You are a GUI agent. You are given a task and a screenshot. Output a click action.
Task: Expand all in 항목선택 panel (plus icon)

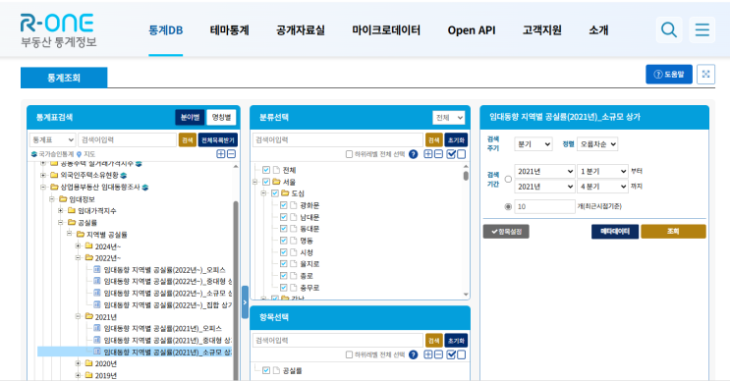[x=428, y=354]
